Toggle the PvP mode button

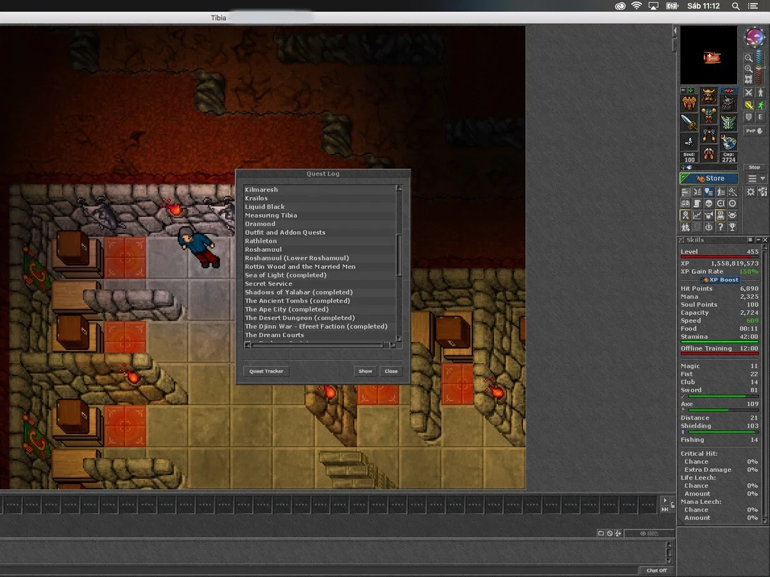coord(754,131)
